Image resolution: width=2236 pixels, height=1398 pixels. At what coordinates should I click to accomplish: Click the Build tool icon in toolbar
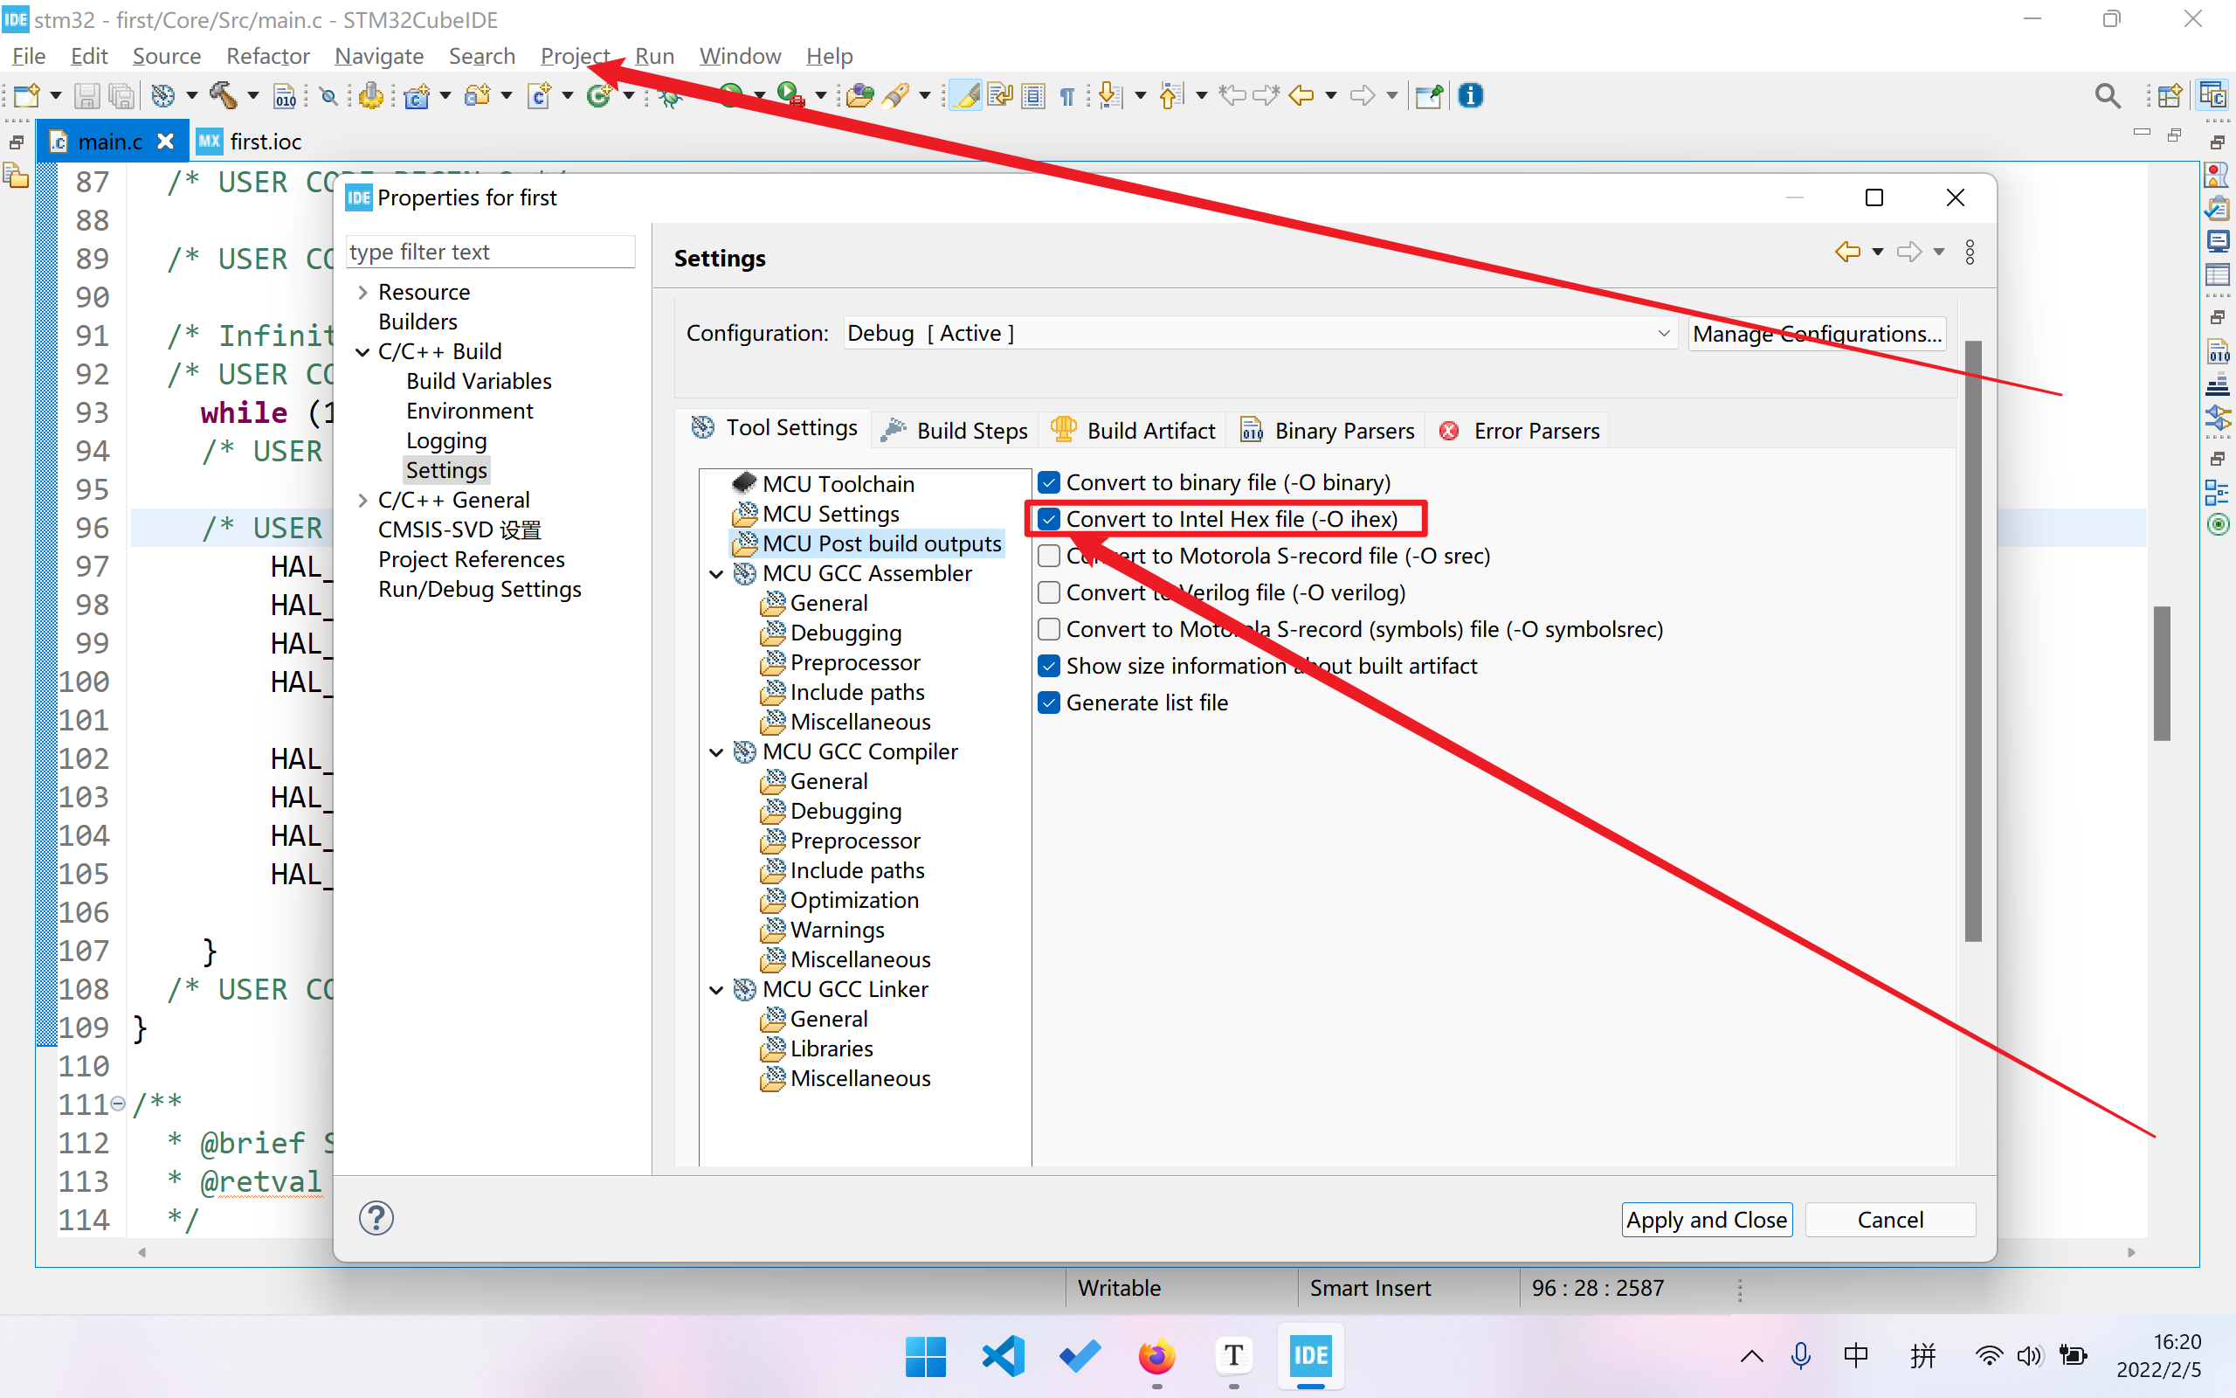click(224, 98)
